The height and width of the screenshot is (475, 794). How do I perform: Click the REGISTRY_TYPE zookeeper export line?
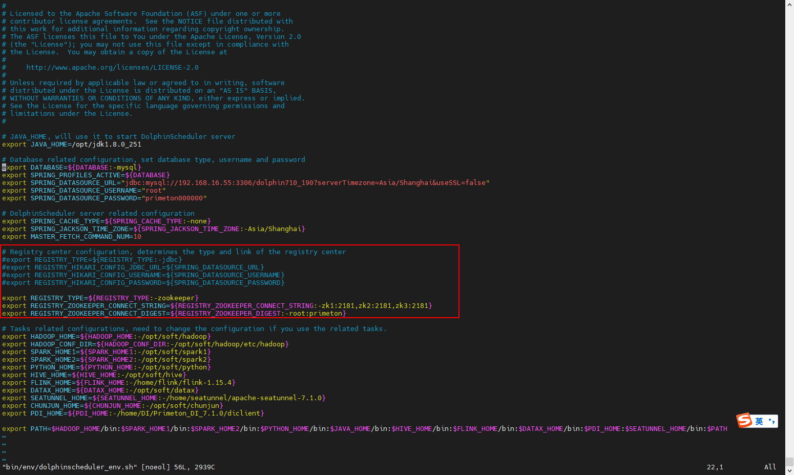pyautogui.click(x=100, y=298)
